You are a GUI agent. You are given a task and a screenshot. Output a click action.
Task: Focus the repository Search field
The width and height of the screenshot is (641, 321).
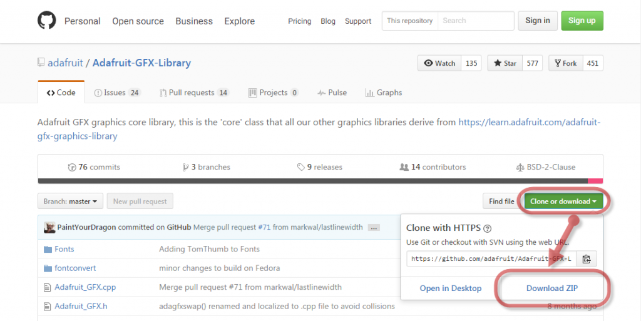point(476,21)
